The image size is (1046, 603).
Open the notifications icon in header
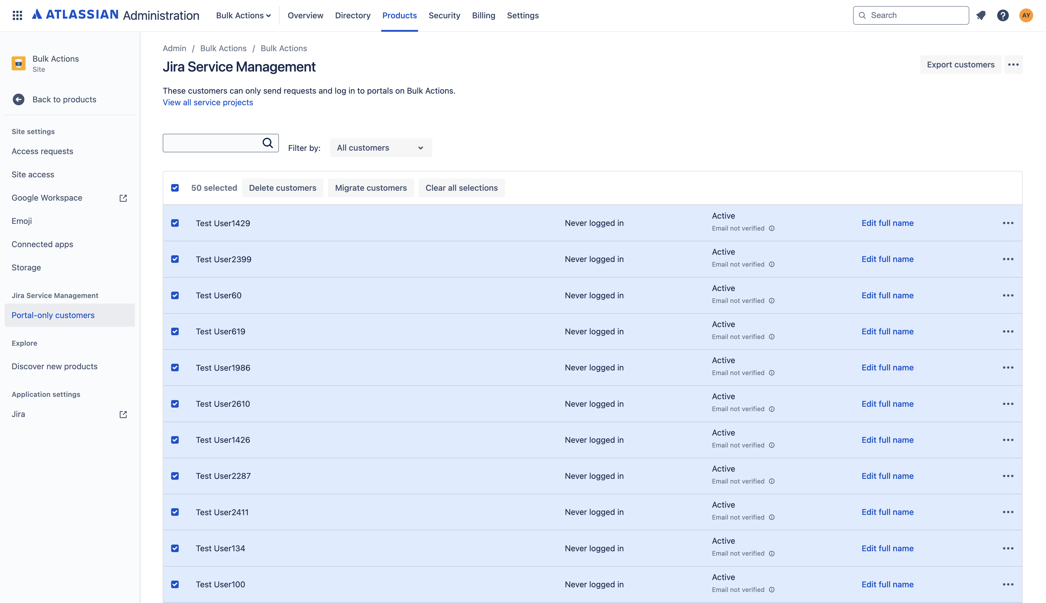[x=981, y=15]
